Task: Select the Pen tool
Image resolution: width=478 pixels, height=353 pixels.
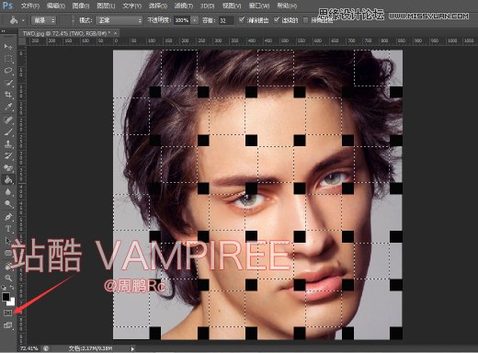Action: (8, 217)
